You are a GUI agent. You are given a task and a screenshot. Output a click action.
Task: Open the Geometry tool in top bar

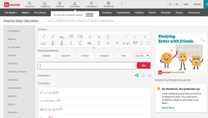point(75,4)
